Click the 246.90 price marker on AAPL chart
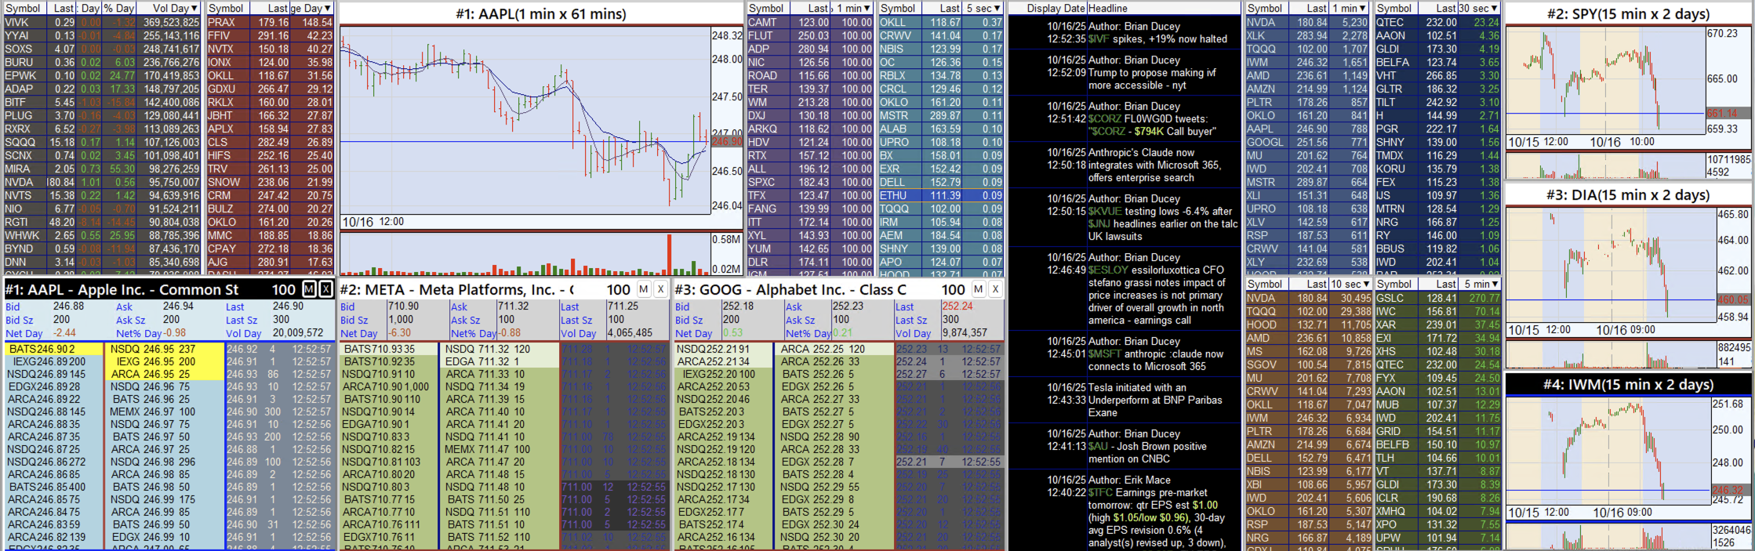 click(x=726, y=142)
